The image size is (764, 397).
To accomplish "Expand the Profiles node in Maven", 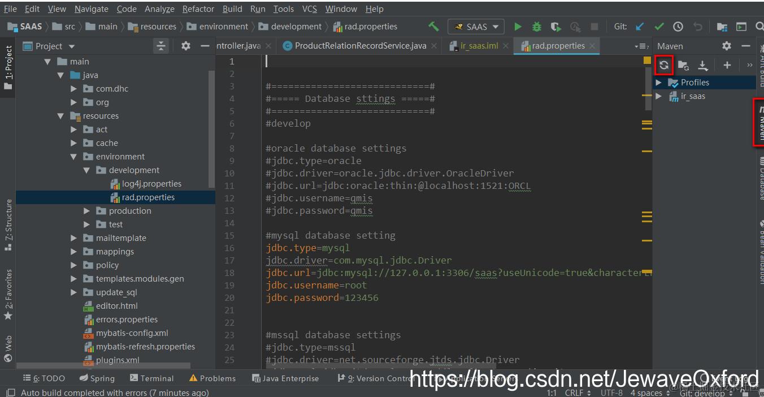I will (658, 83).
